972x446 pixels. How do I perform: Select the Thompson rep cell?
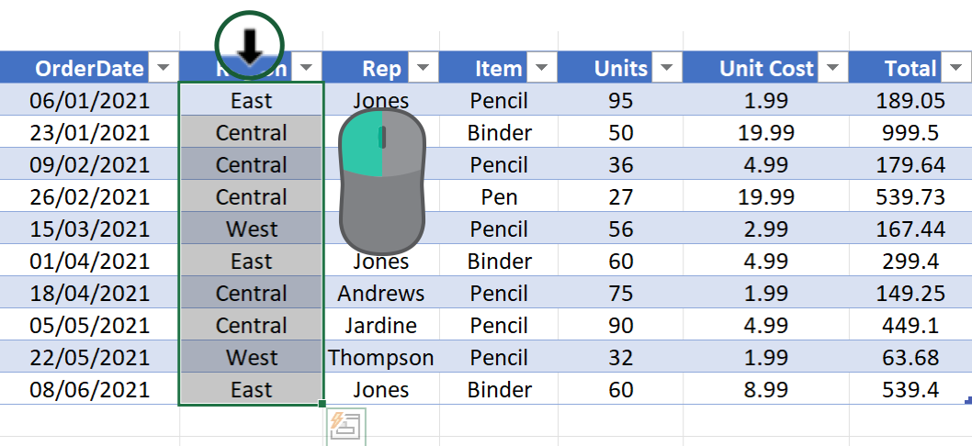(x=381, y=358)
